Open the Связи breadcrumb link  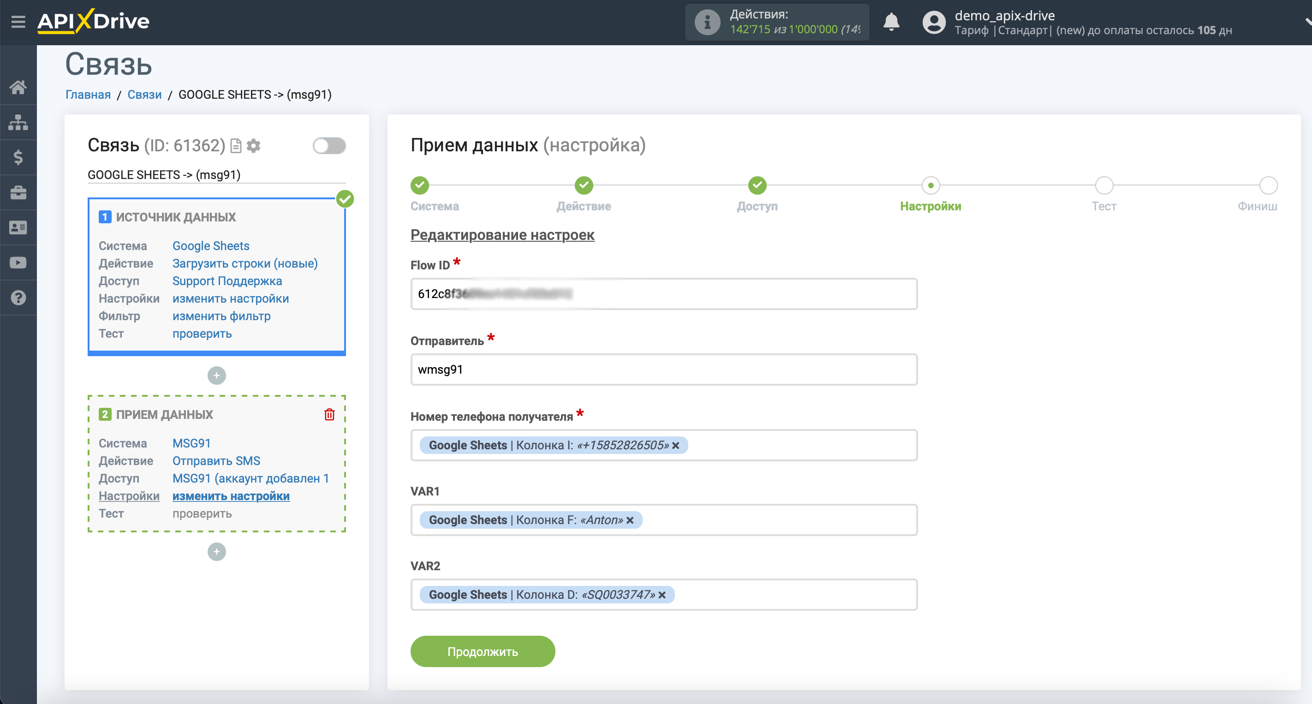tap(144, 95)
